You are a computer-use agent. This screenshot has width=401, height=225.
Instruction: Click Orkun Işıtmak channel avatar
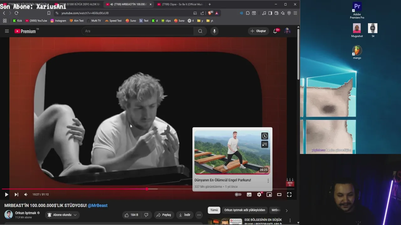[8, 215]
